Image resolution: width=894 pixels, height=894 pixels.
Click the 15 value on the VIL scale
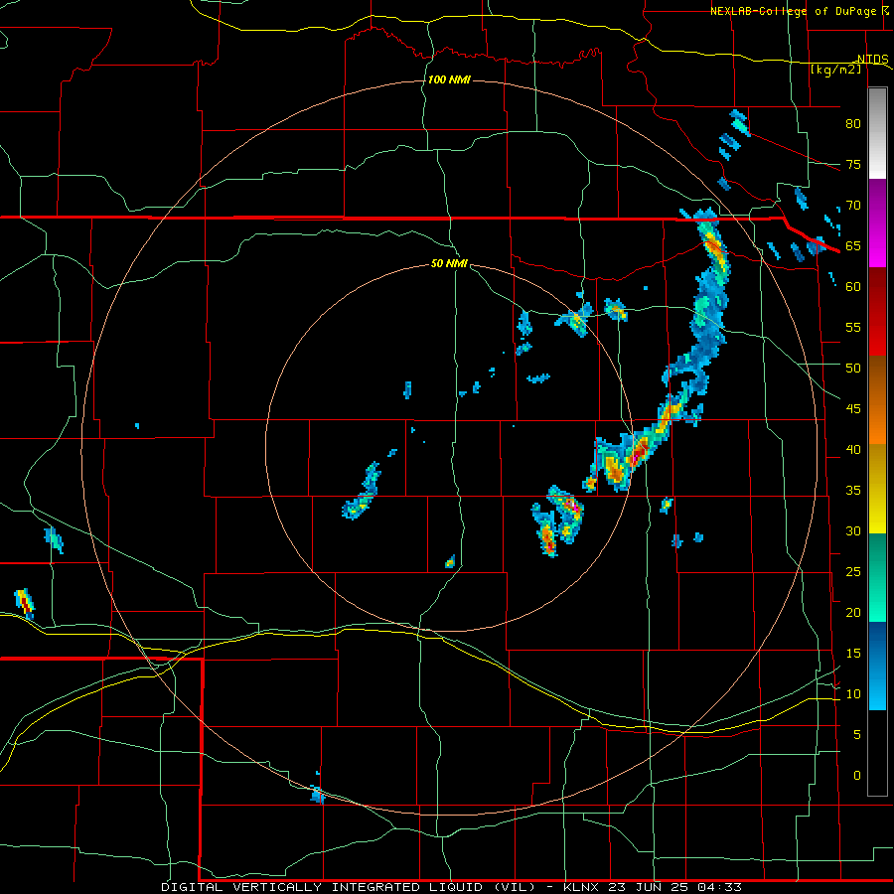[853, 654]
